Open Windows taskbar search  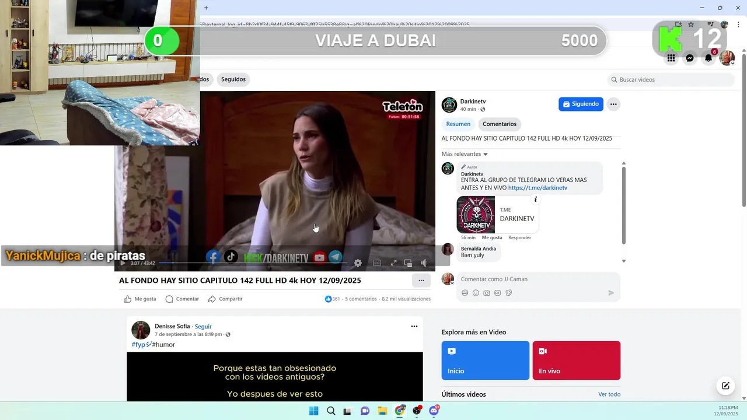coord(331,411)
